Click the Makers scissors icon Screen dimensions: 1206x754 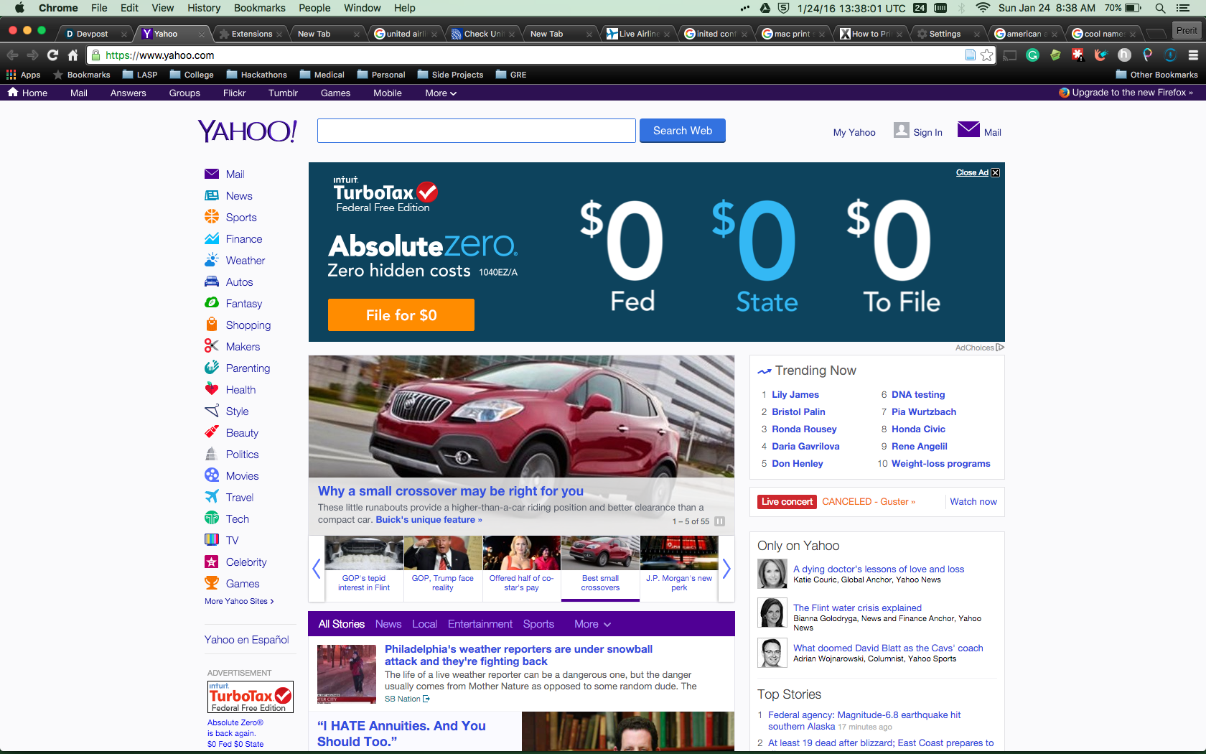coord(211,346)
